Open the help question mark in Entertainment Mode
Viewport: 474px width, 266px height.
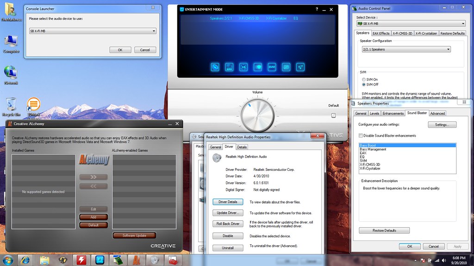pyautogui.click(x=317, y=9)
